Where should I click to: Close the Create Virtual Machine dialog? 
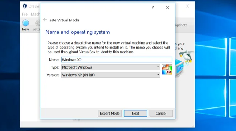[x=167, y=8]
